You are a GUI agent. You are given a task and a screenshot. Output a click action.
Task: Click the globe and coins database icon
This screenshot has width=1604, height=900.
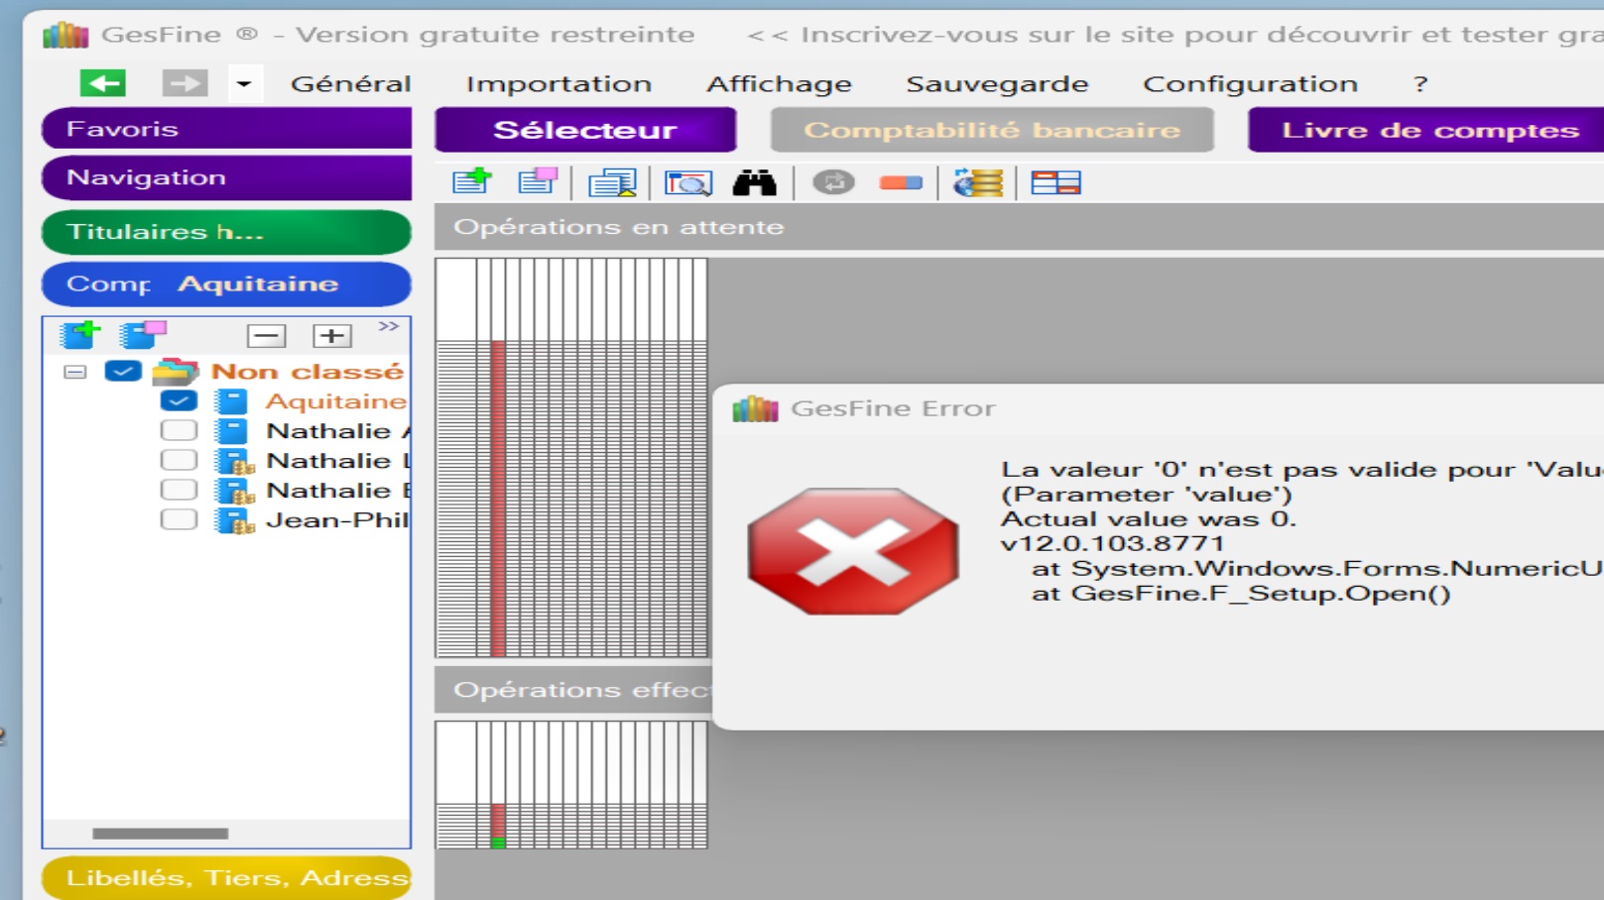[x=977, y=183]
